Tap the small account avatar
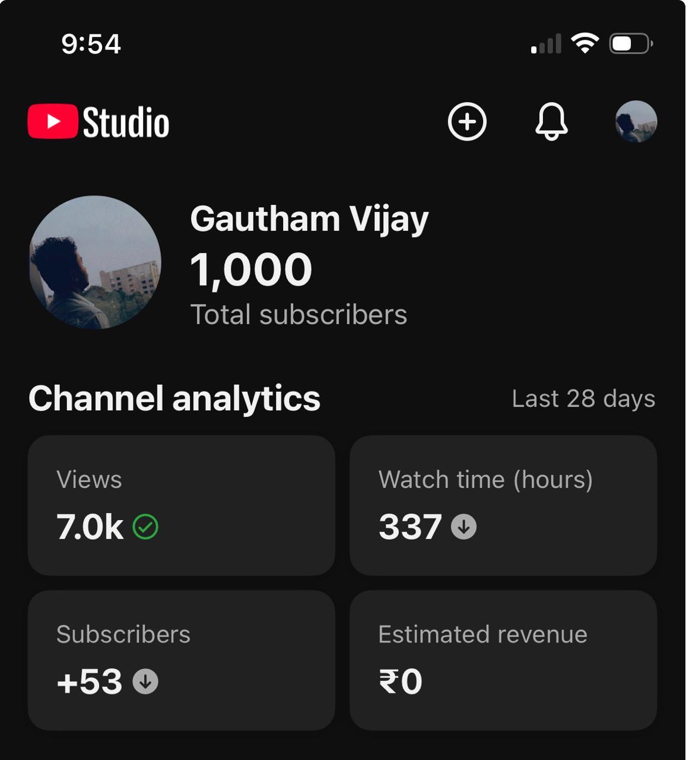Viewport: 686px width, 760px height. (636, 122)
